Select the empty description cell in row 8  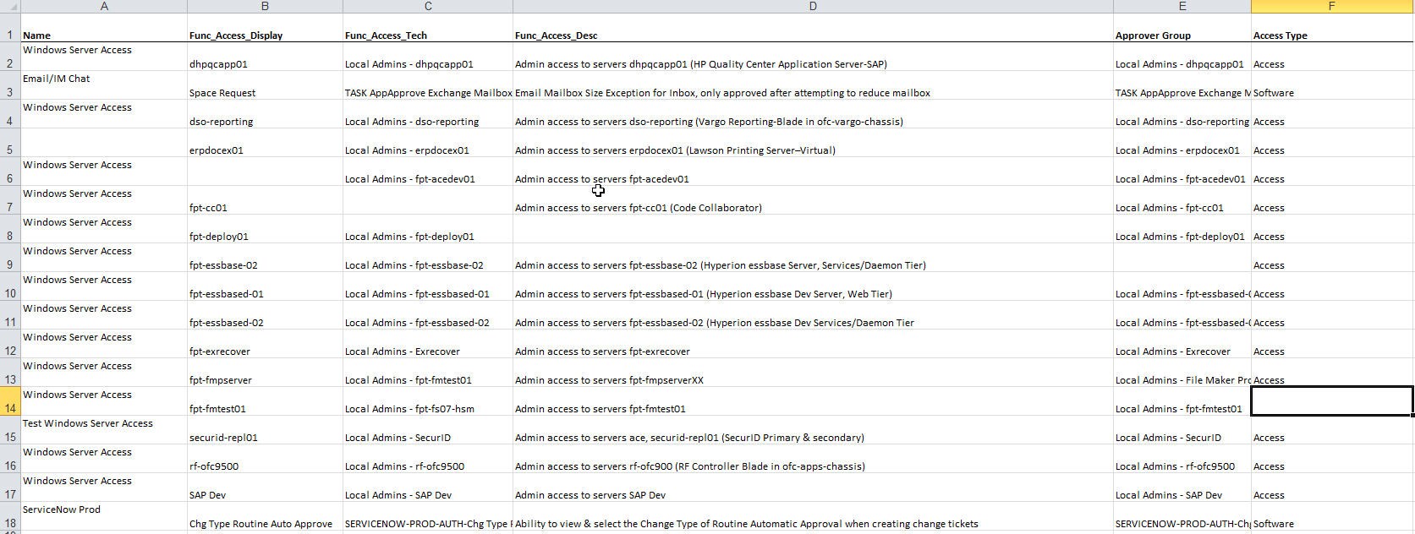[x=813, y=229]
